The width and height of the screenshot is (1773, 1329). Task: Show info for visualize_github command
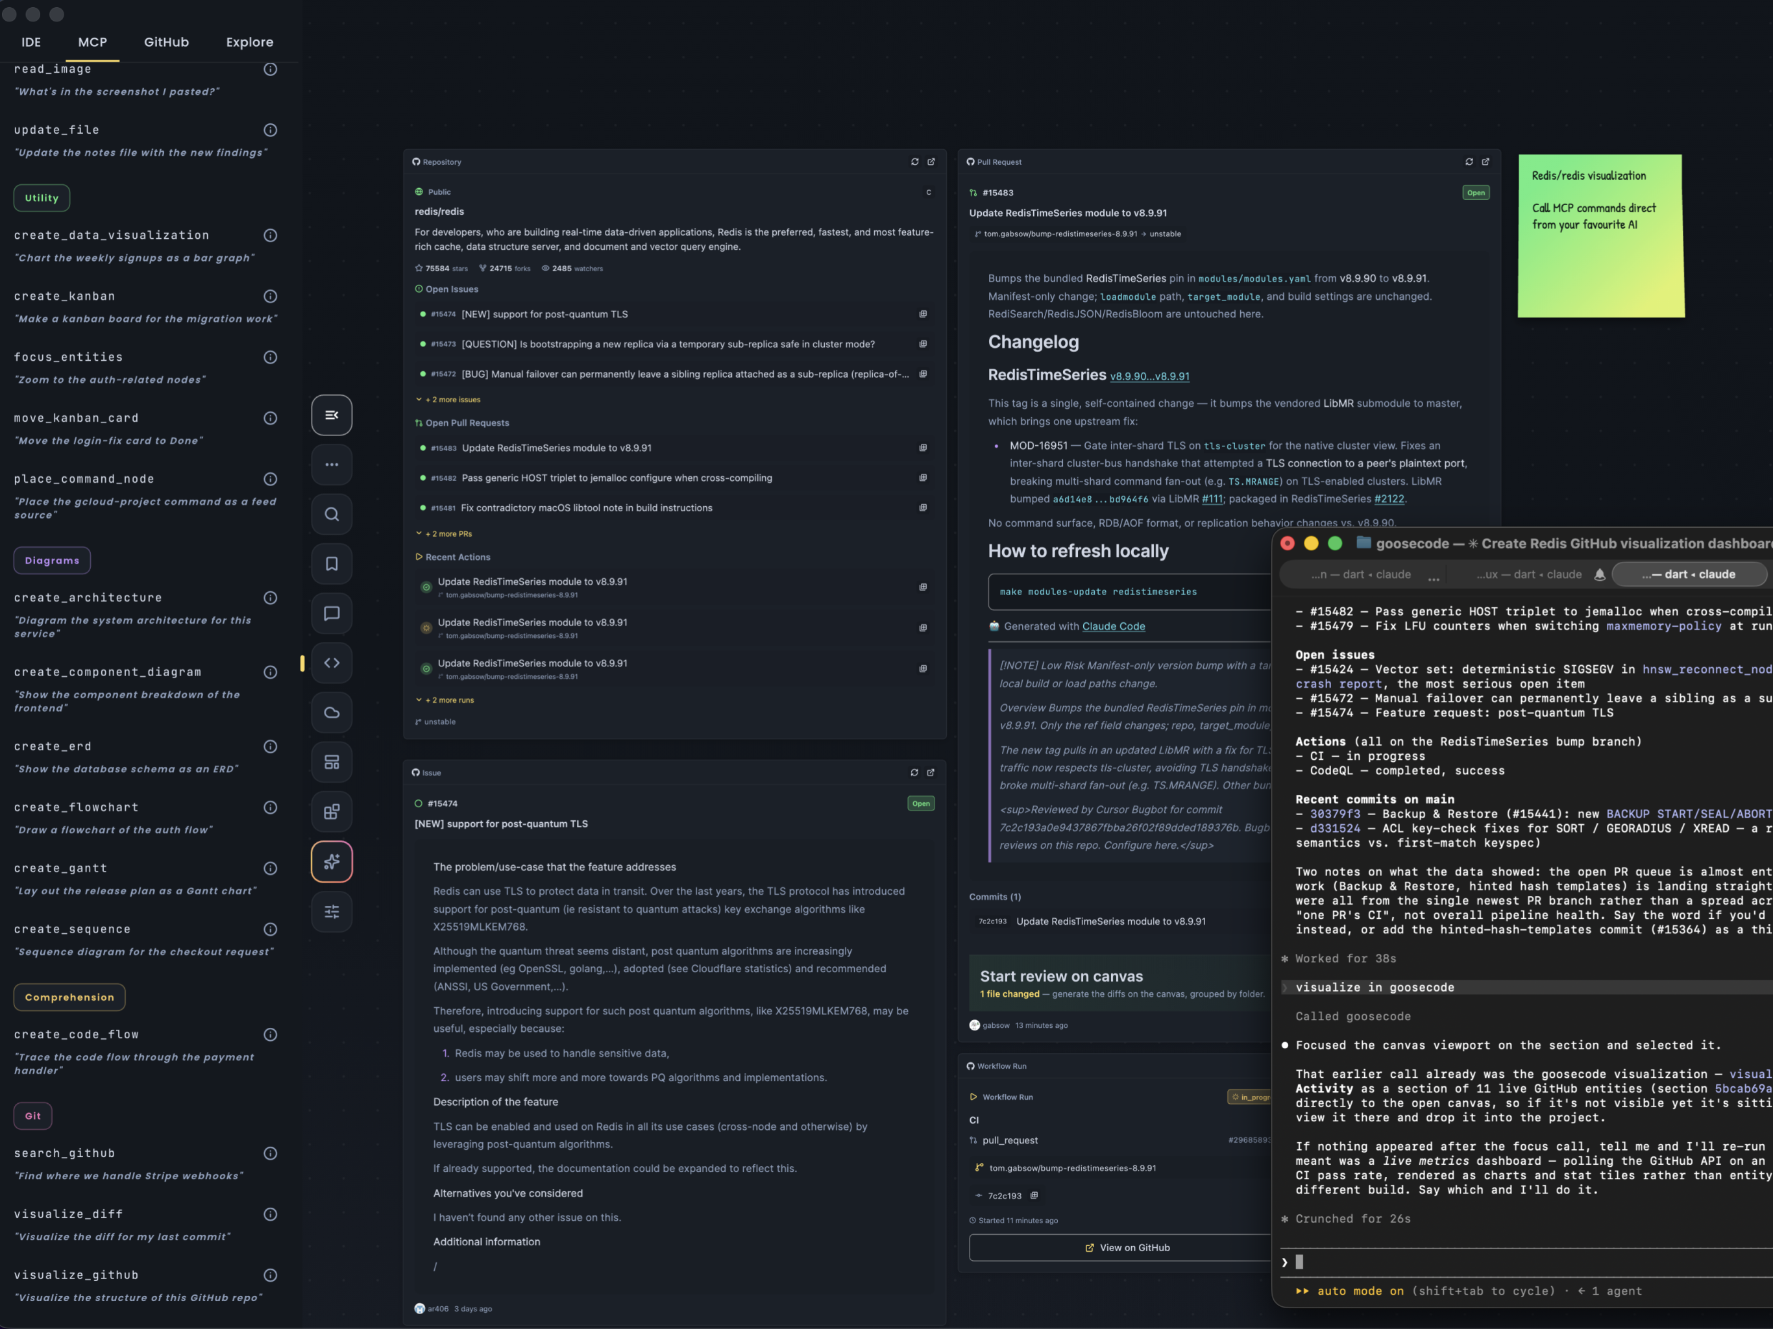[270, 1275]
